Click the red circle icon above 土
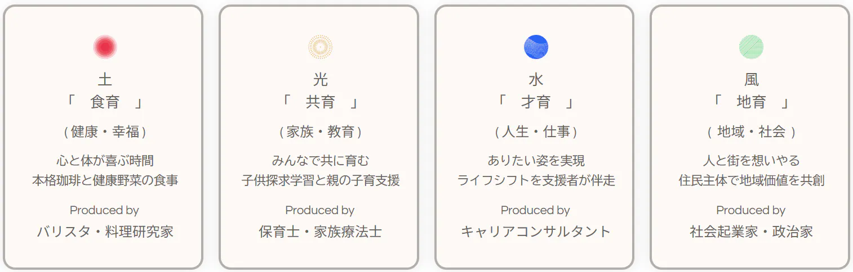 coord(105,47)
